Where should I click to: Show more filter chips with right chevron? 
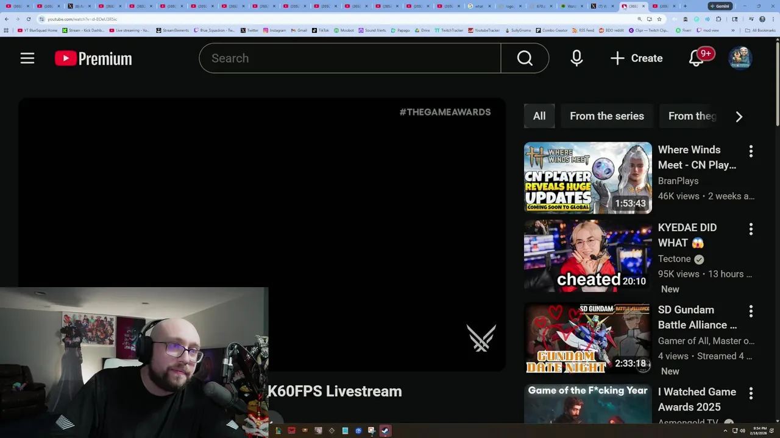point(739,116)
